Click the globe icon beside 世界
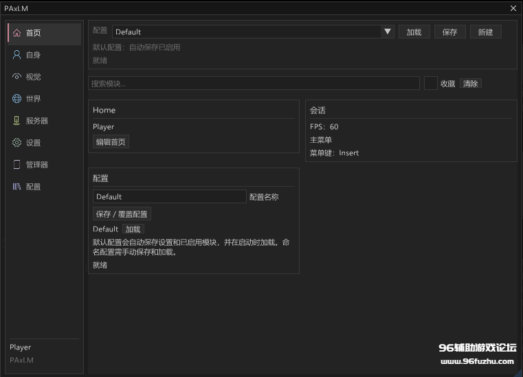Viewport: 523px width, 377px height. [16, 99]
